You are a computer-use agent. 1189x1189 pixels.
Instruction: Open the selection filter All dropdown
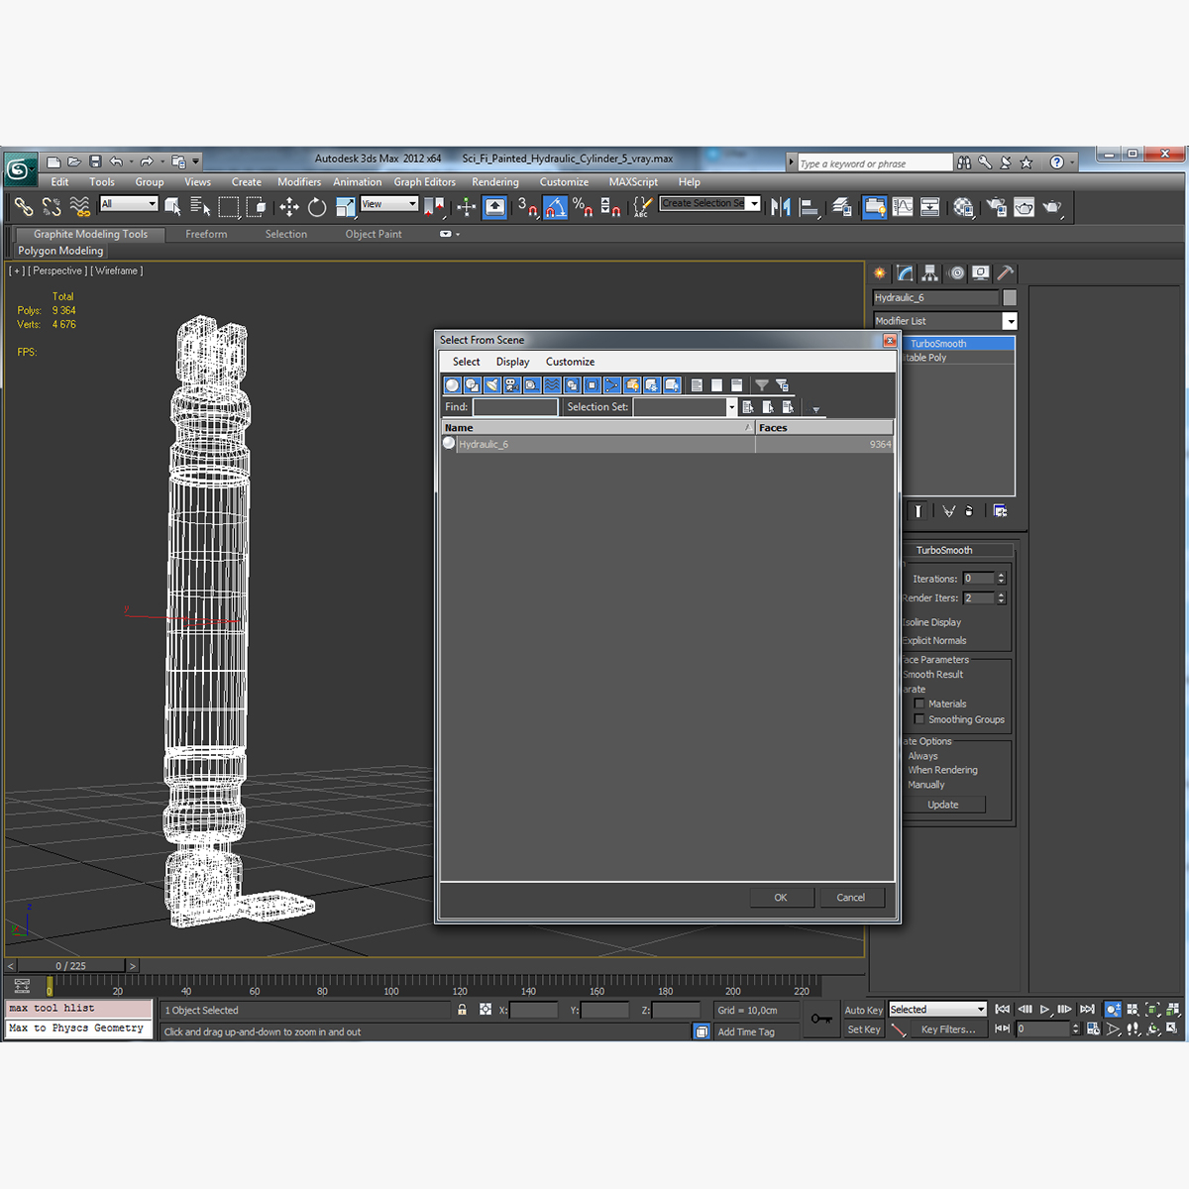tap(129, 204)
